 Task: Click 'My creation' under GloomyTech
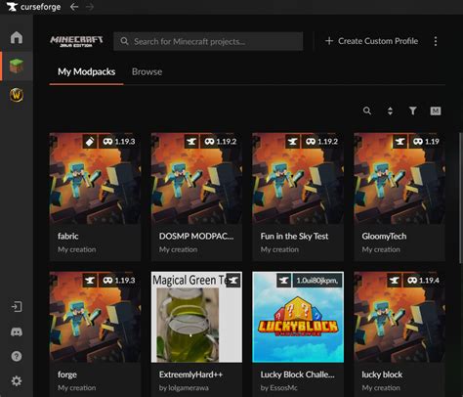[381, 249]
